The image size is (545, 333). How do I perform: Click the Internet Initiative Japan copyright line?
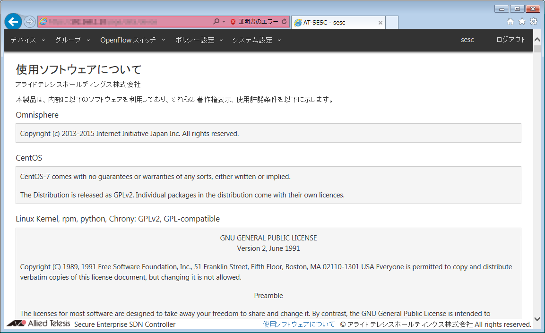130,134
